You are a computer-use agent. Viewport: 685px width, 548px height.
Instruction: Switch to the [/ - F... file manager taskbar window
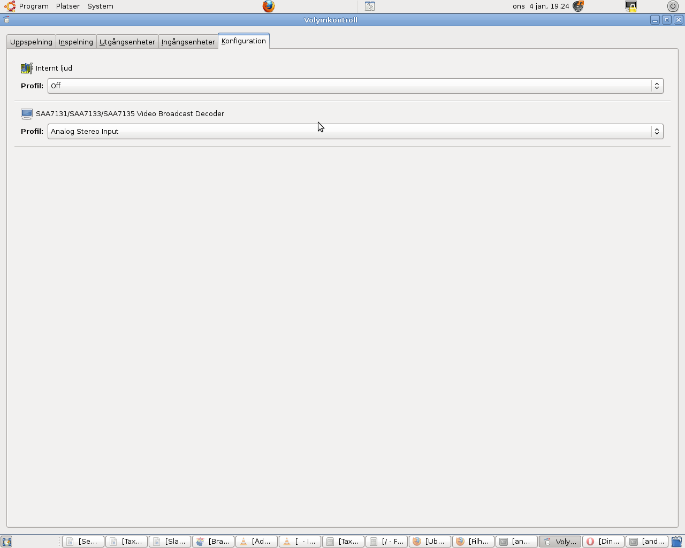(386, 542)
